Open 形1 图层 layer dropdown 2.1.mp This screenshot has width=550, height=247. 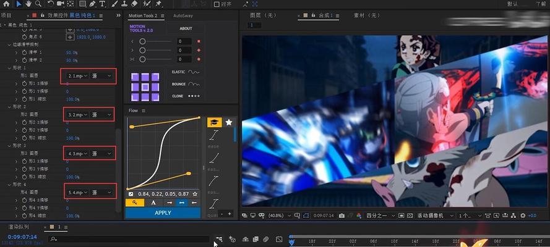[78, 76]
